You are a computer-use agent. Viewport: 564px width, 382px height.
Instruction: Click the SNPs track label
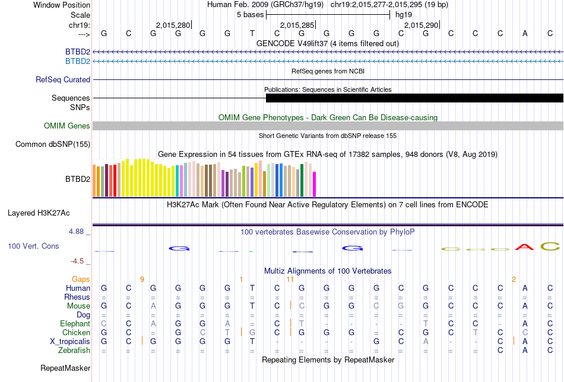click(x=80, y=107)
